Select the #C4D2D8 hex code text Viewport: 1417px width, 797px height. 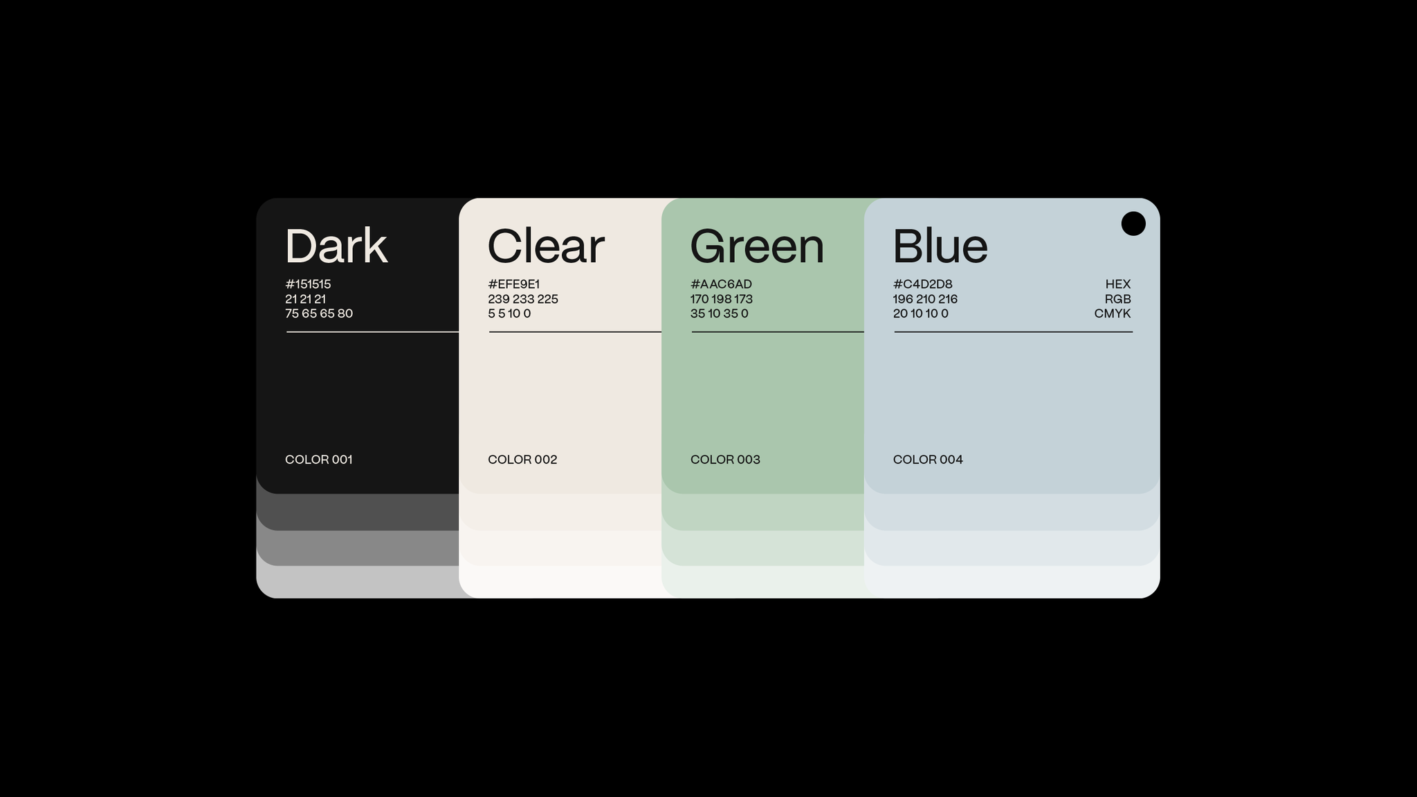tap(922, 284)
